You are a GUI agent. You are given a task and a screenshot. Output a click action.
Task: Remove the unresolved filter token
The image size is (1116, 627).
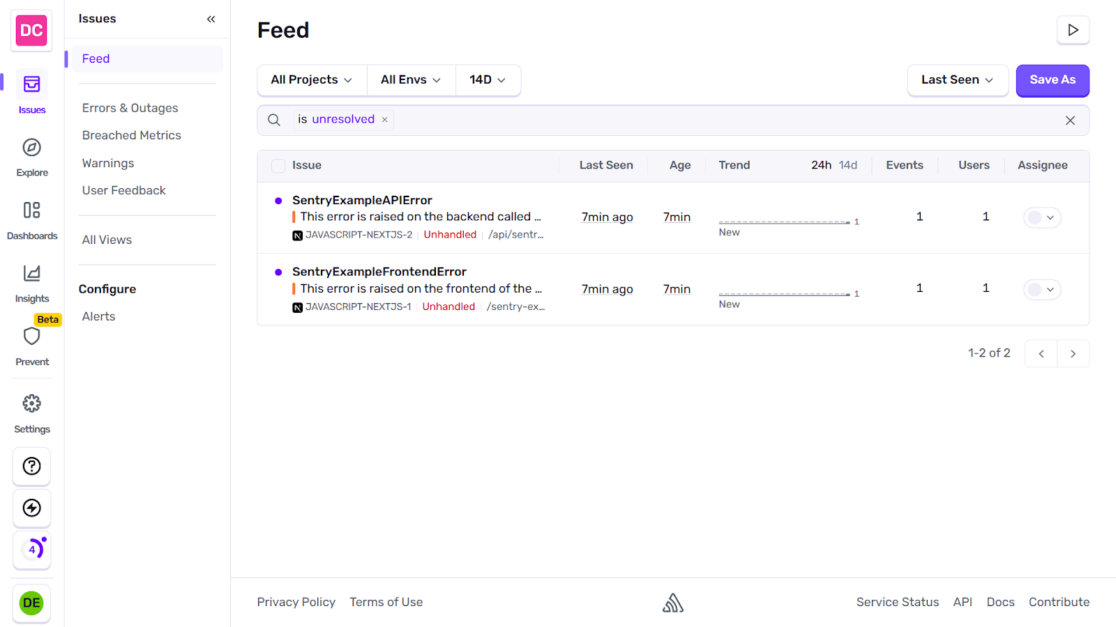[384, 119]
